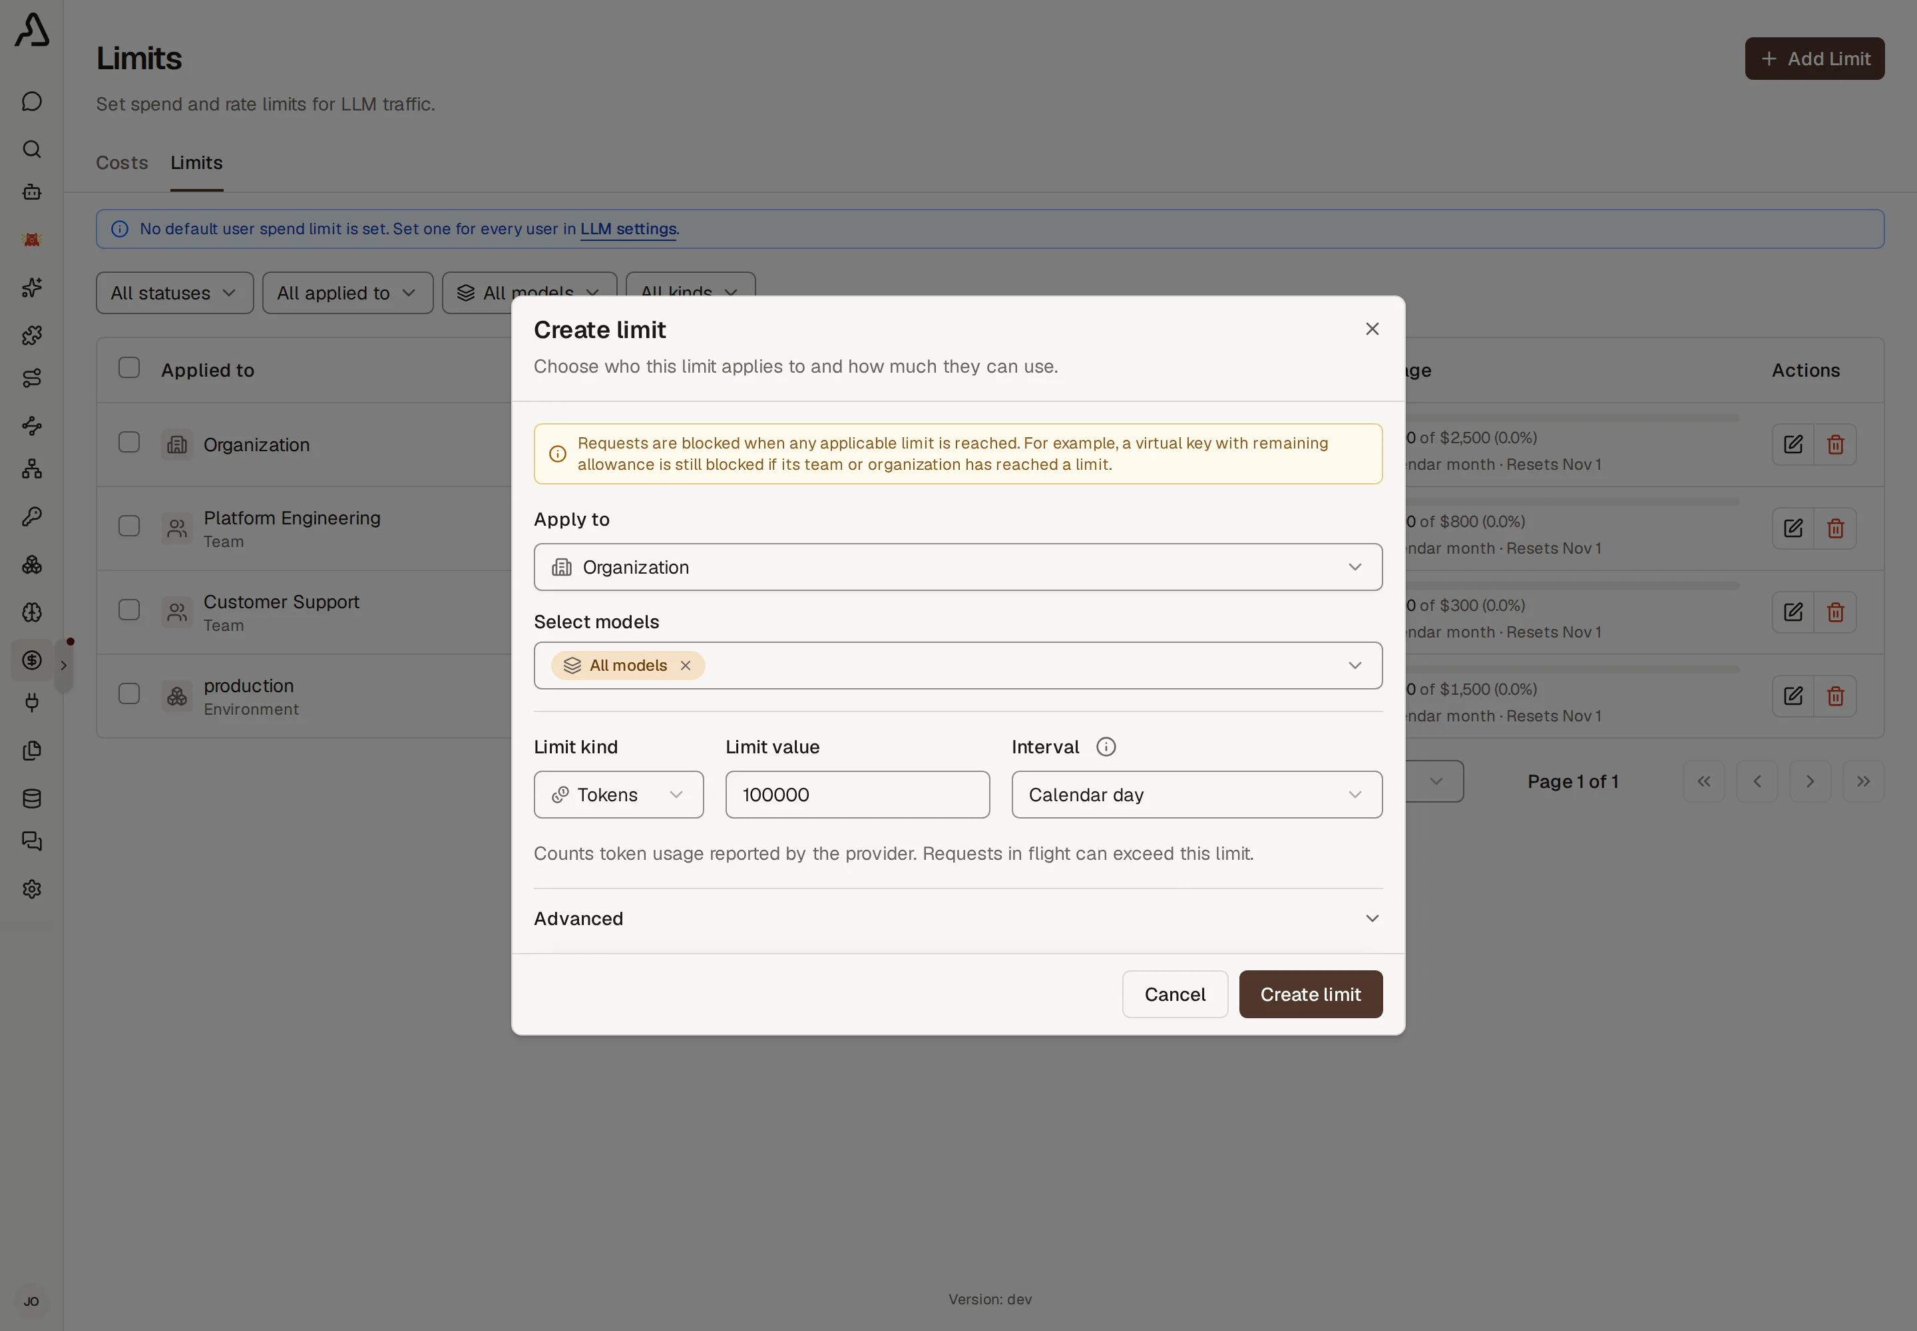Screen dimensions: 1917x1331
Task: Click the puzzle piece sidebar icon
Action: pos(32,335)
